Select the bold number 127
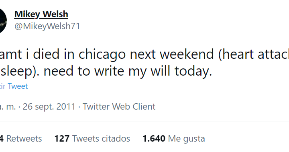This screenshot has height=152, width=289. coord(62,138)
